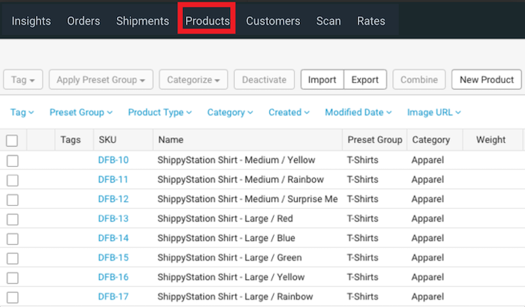Switch to the Orders tab
The image size is (525, 307).
click(x=83, y=21)
